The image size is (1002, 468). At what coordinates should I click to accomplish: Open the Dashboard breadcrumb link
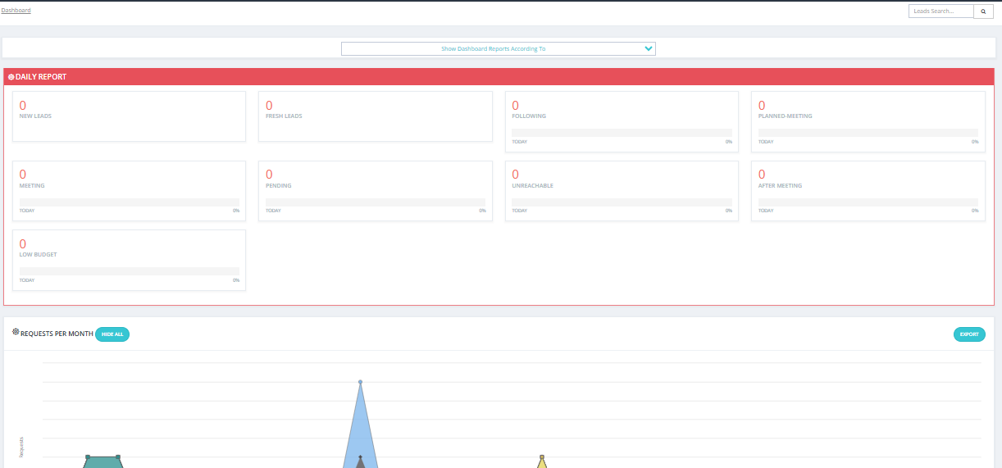[16, 10]
